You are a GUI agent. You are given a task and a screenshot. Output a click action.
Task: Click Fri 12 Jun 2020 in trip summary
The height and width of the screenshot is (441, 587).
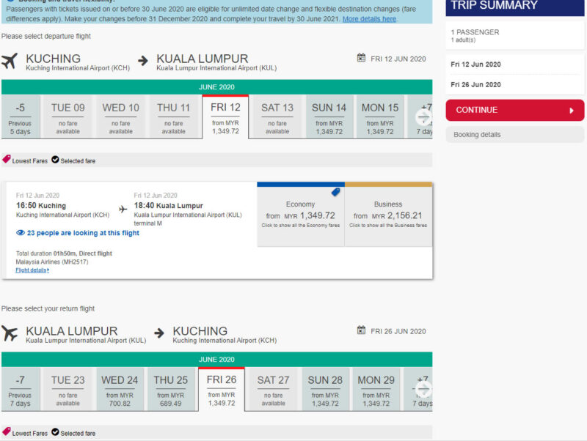(475, 64)
